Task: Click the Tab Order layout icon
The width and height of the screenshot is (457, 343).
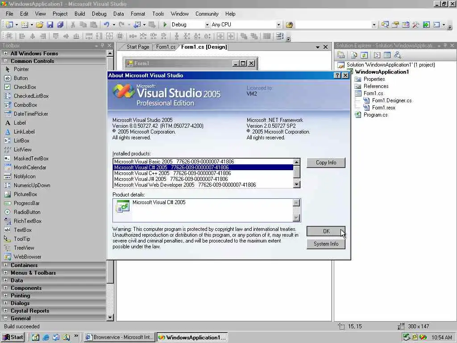Action: 279,36
